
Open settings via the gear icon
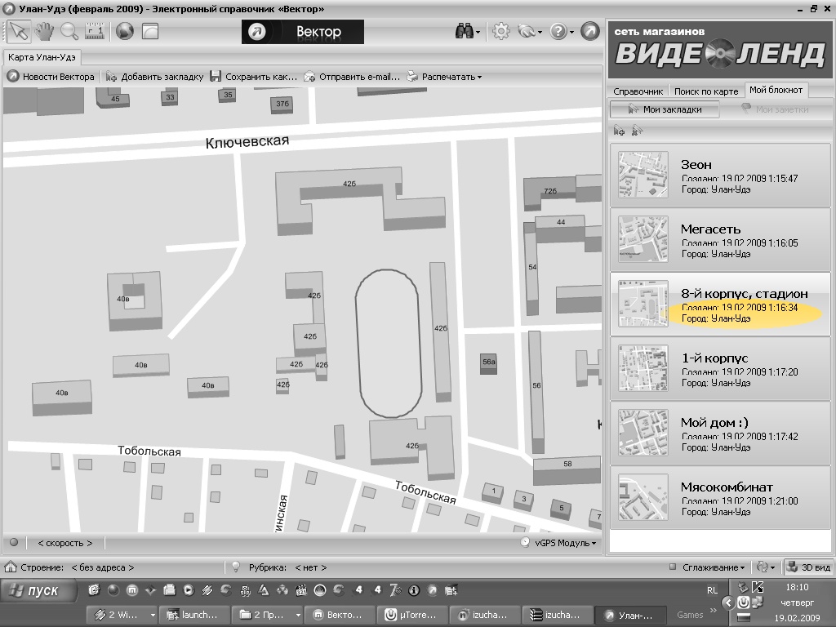pyautogui.click(x=500, y=32)
